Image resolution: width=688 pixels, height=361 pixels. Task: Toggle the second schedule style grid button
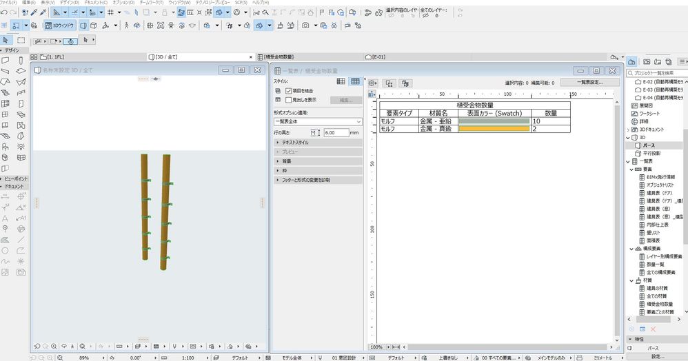(x=355, y=81)
